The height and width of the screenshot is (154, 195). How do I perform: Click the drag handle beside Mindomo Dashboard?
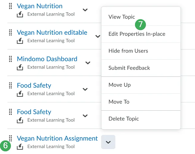coord(10,59)
